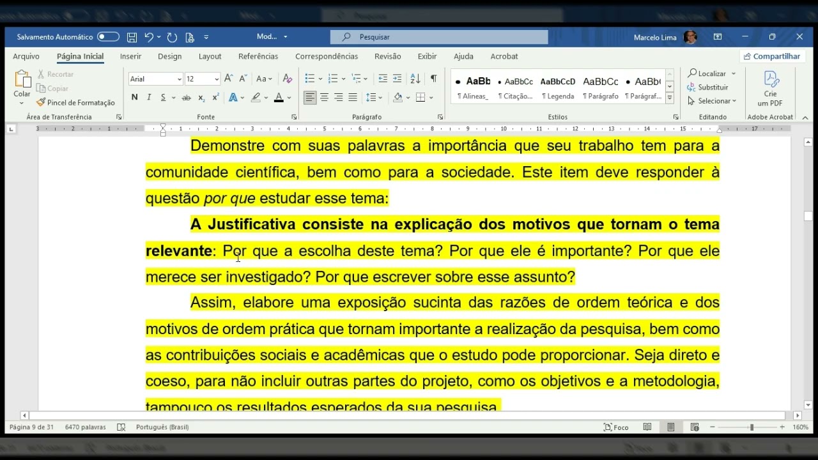Toggle bold (N) formatting
This screenshot has width=818, height=460.
[134, 97]
